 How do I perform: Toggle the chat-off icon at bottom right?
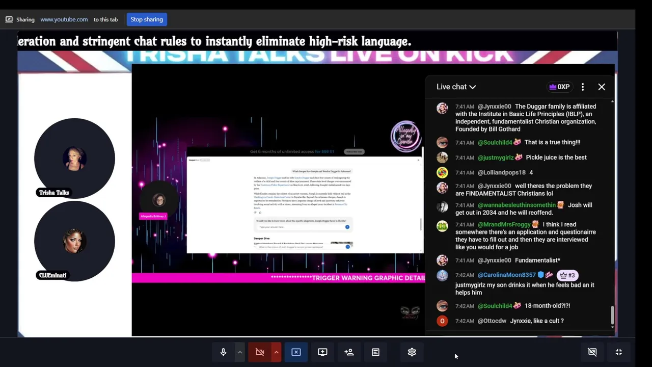592,352
